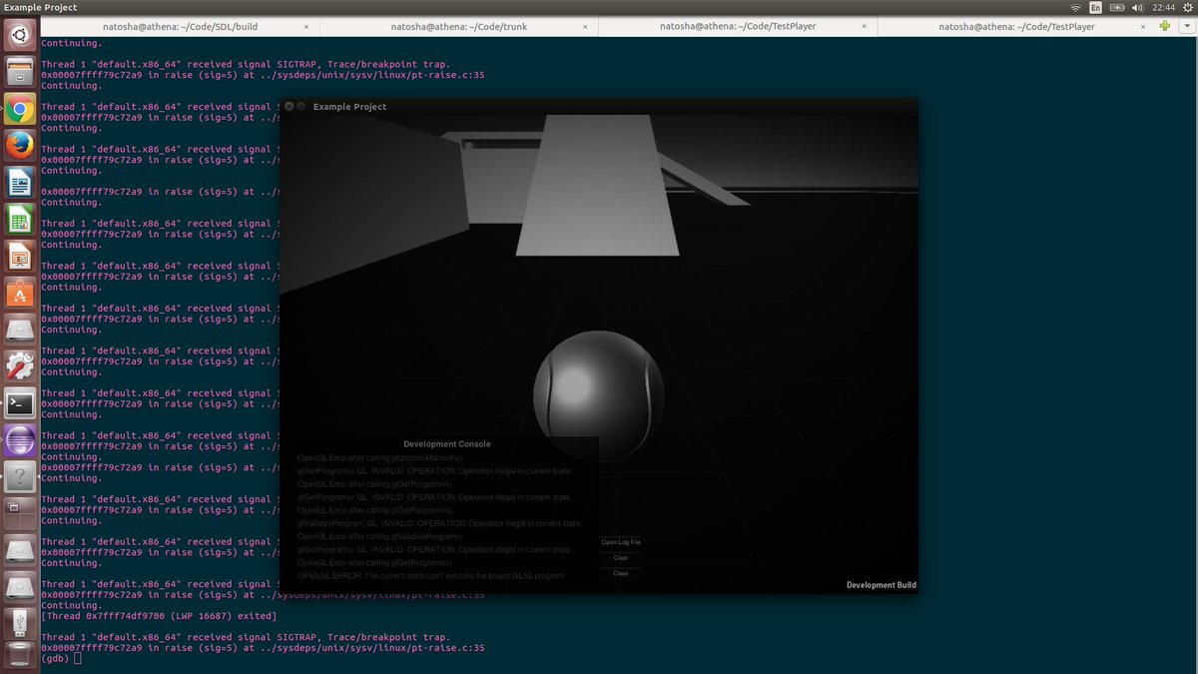The width and height of the screenshot is (1198, 674).
Task: Open the purple sphere Eclipse icon in dock
Action: (x=20, y=440)
